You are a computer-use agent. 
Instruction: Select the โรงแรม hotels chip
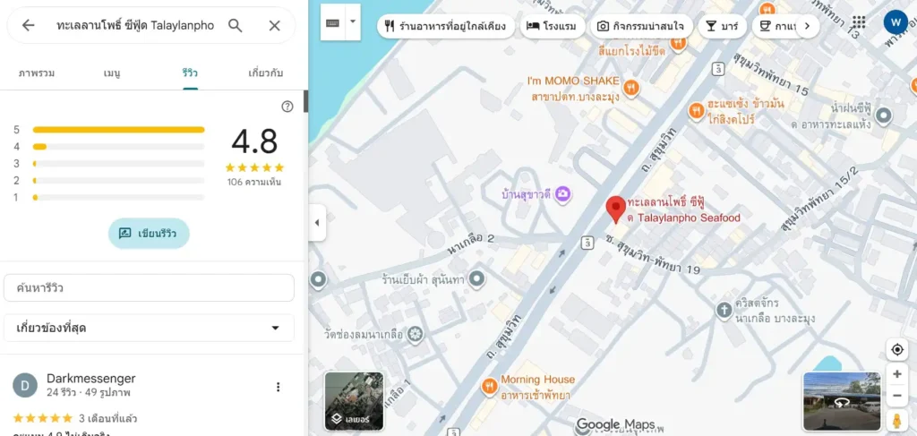tap(552, 26)
